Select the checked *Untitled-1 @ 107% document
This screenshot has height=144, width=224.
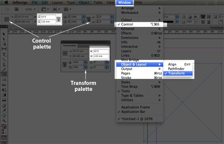click(140, 119)
